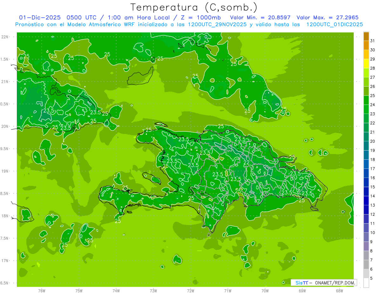Click the legend scale label "11"

pyautogui.click(x=372, y=223)
